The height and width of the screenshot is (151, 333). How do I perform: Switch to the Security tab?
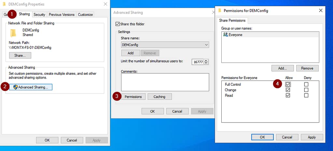click(39, 15)
